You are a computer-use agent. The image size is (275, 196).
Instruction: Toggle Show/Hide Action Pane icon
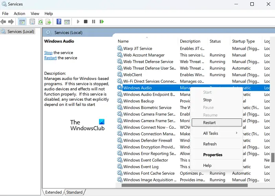click(67, 22)
